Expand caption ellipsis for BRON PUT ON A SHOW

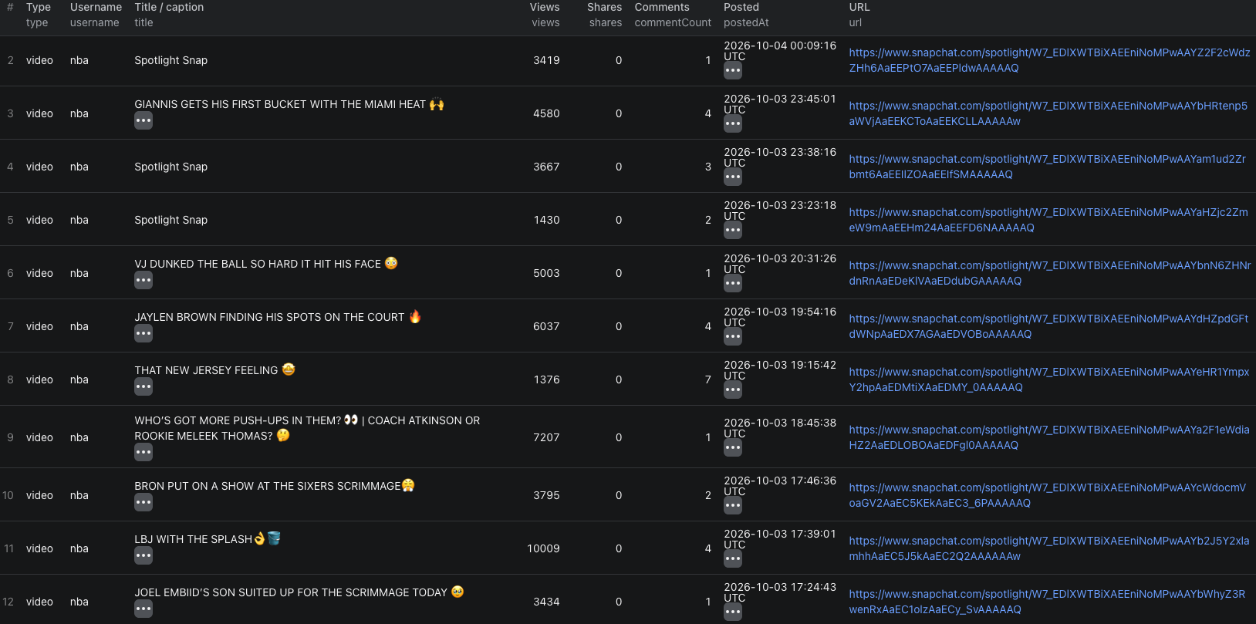point(143,502)
